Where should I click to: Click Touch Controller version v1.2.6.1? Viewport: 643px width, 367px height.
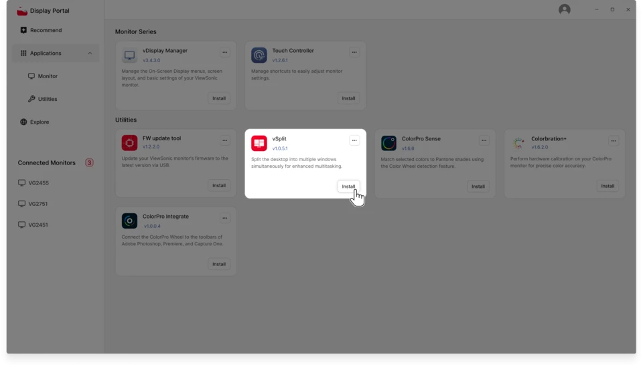pyautogui.click(x=280, y=60)
